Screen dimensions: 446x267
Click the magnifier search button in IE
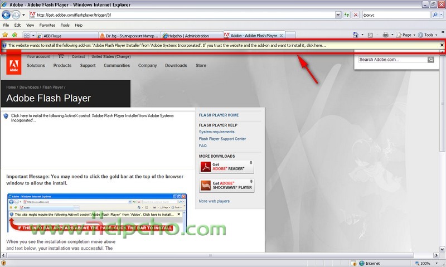click(435, 15)
